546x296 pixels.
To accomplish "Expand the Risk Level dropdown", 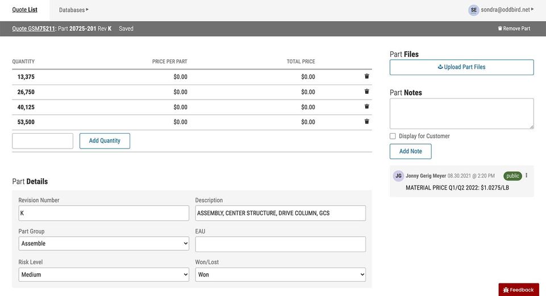I will click(104, 274).
